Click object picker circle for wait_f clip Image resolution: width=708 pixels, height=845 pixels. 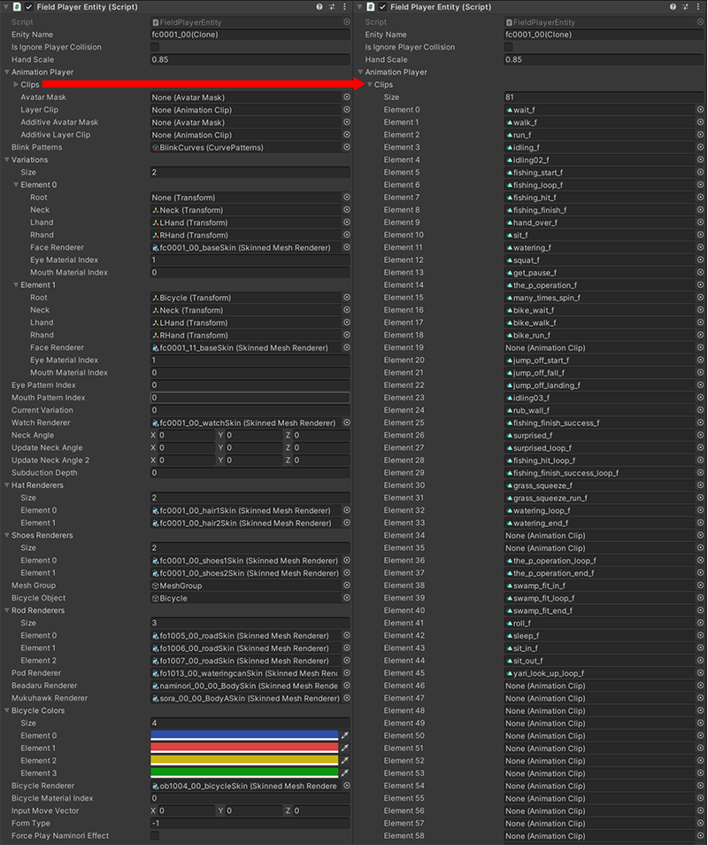click(700, 110)
